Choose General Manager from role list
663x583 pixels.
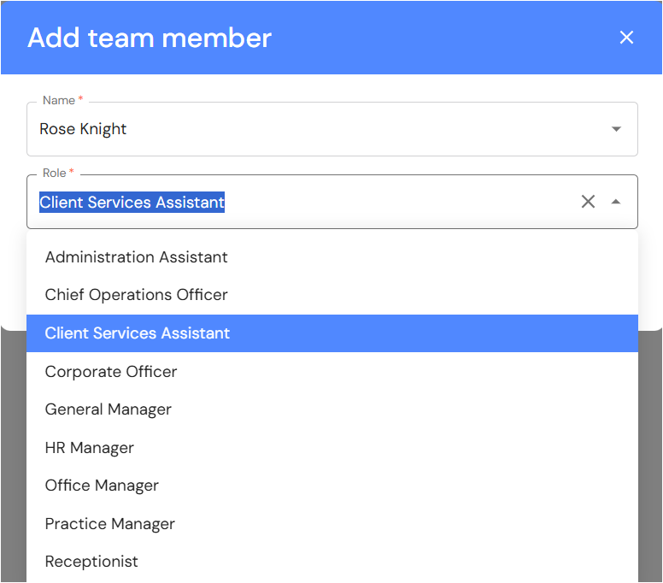coord(108,409)
